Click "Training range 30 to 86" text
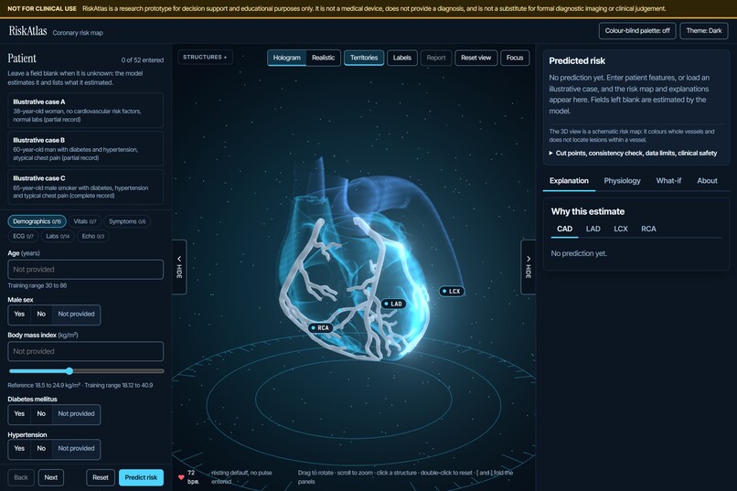 click(x=37, y=285)
